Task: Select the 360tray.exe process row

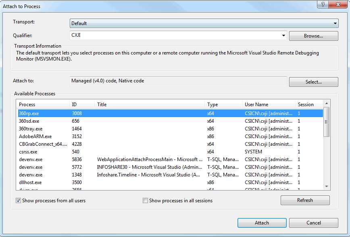Action: (170, 129)
